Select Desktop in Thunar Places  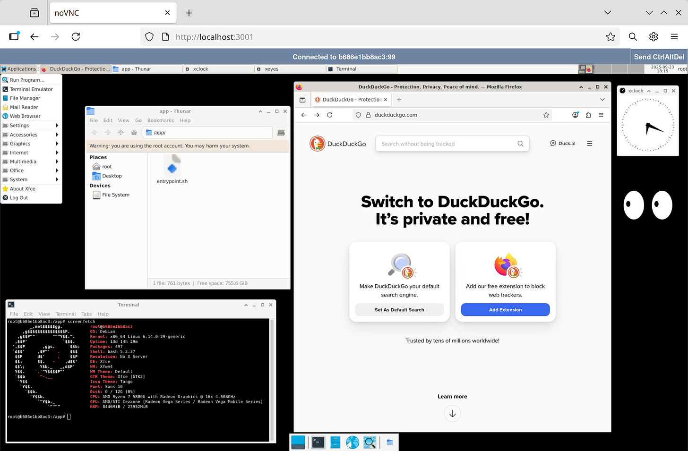click(107, 176)
